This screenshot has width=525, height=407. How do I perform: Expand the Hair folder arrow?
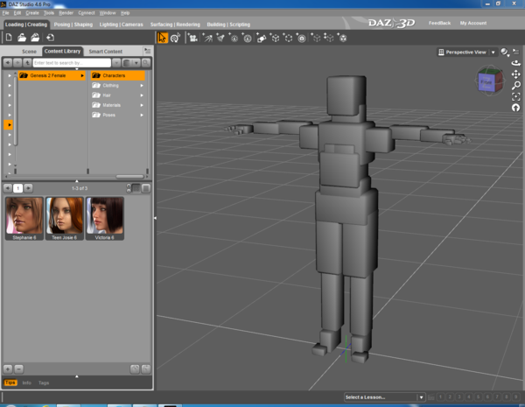pyautogui.click(x=142, y=95)
